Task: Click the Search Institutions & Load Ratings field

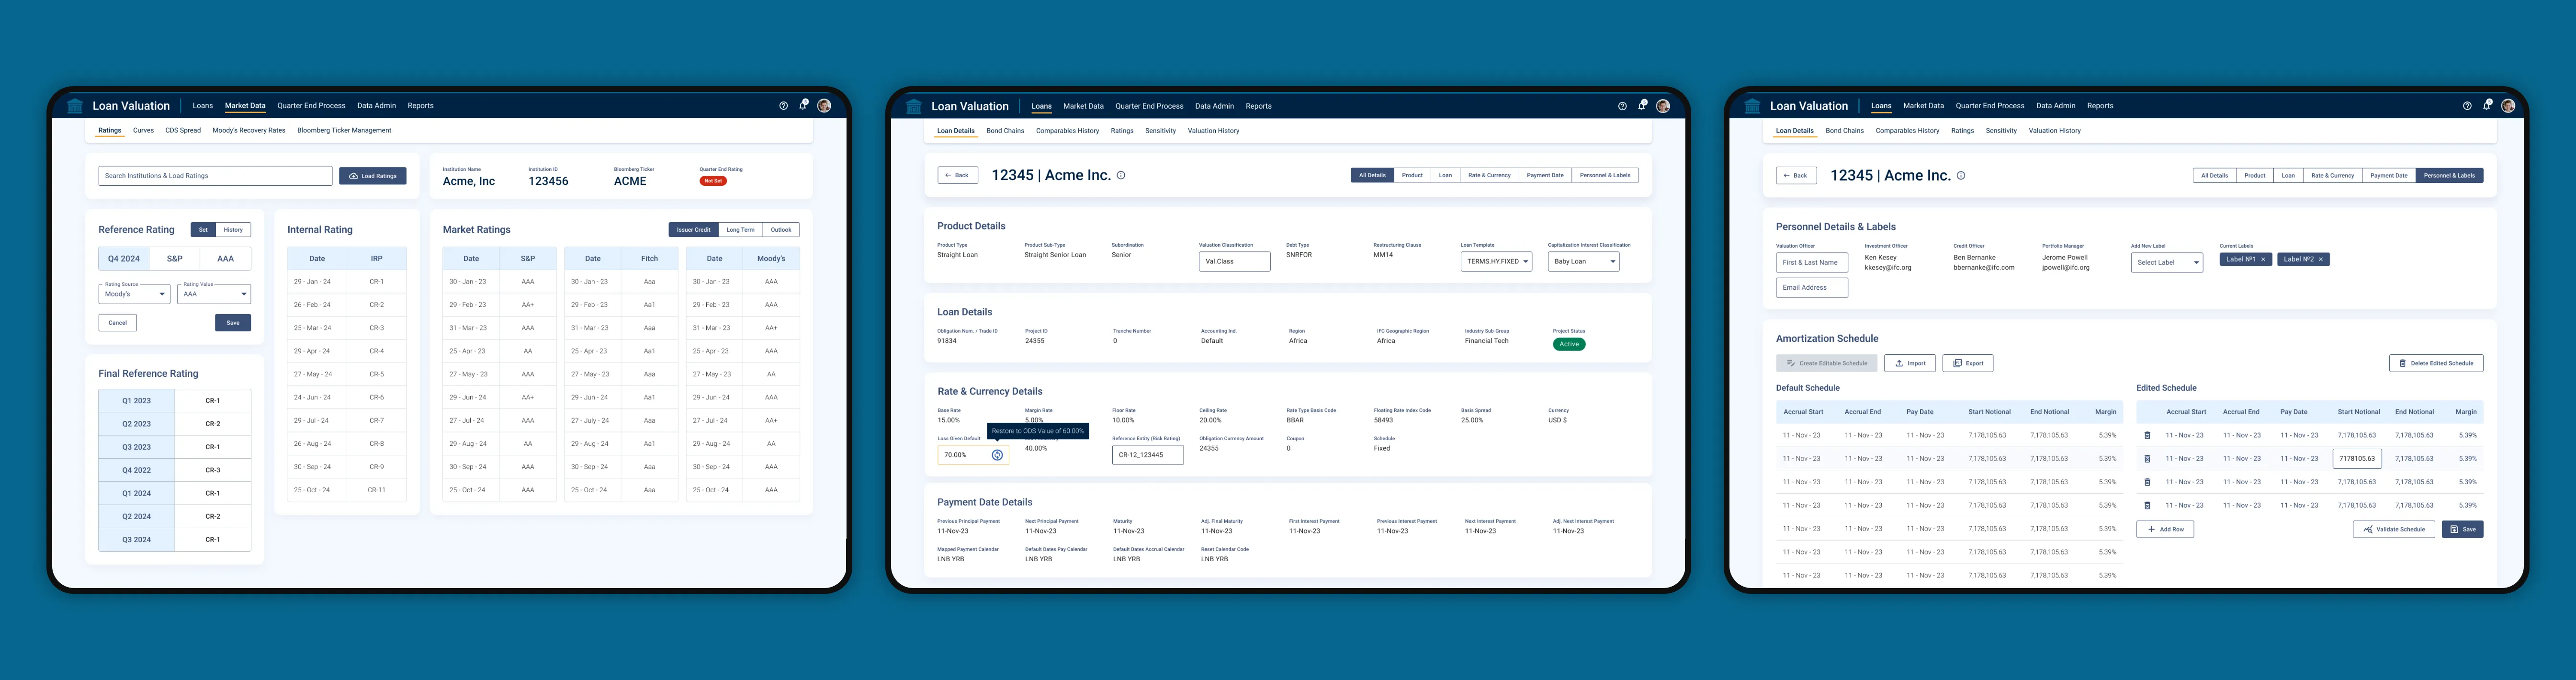Action: pyautogui.click(x=215, y=176)
